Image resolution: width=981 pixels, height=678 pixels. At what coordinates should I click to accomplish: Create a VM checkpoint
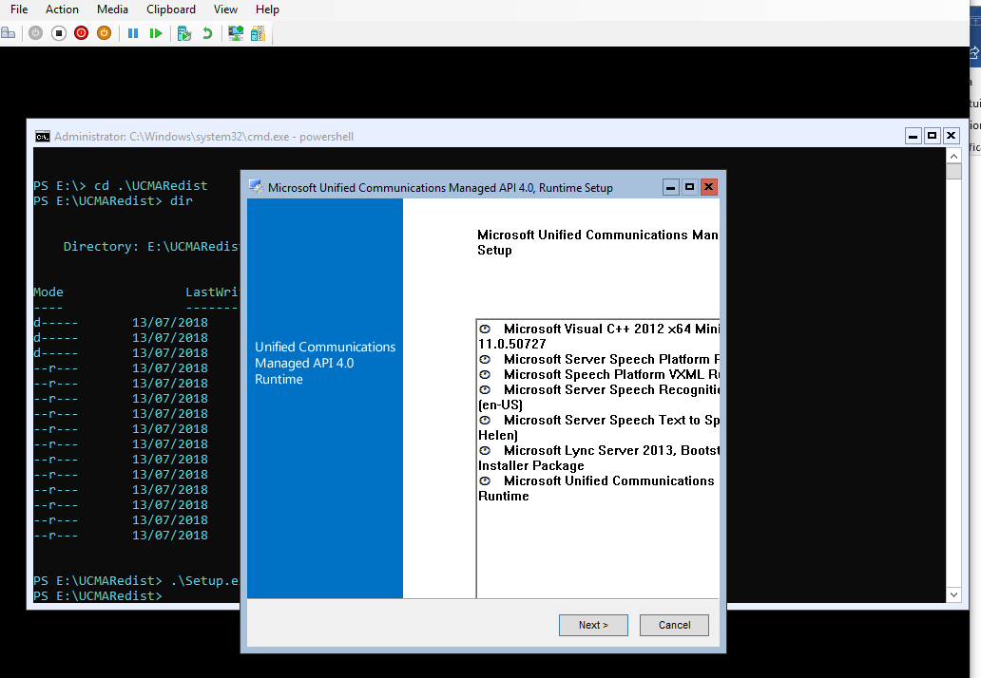[x=184, y=33]
